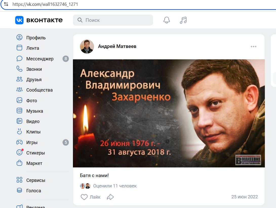
Task: Open the Звонки phone icon
Action: 19,69
